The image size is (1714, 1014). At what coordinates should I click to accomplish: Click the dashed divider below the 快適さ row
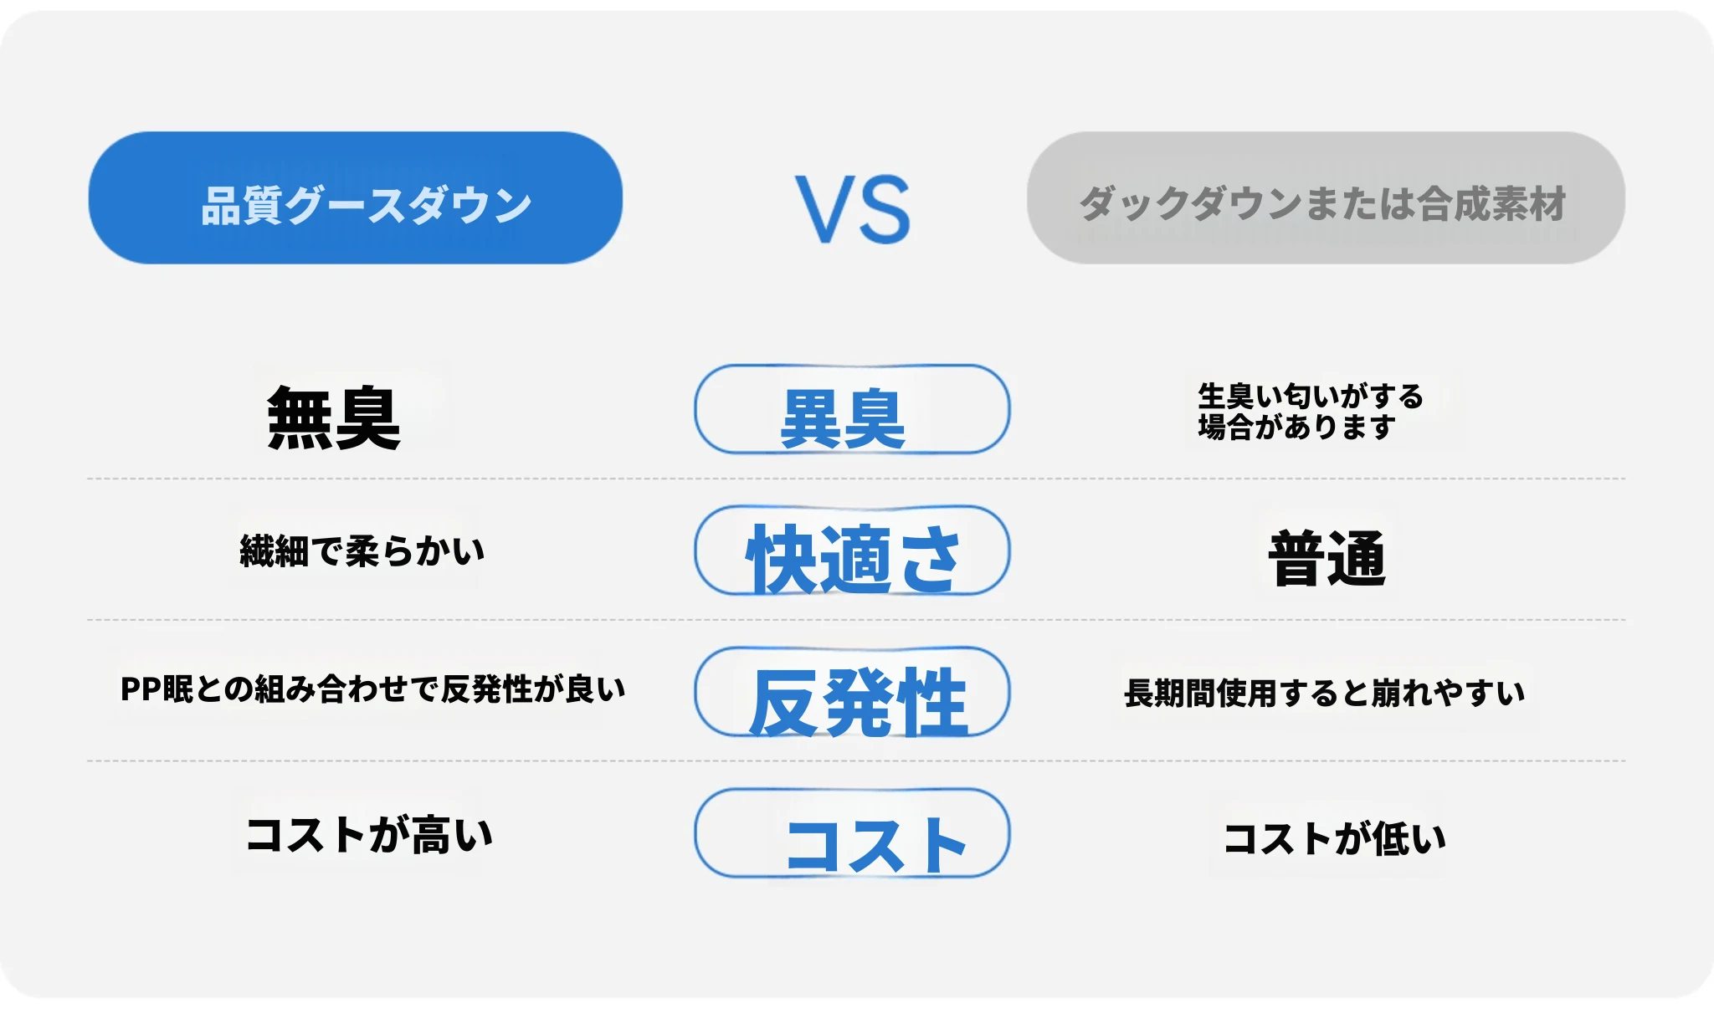tap(502, 620)
